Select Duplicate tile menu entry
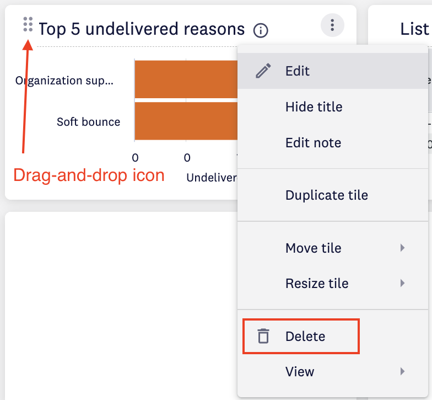Screen dimensions: 432x400 (x=326, y=195)
